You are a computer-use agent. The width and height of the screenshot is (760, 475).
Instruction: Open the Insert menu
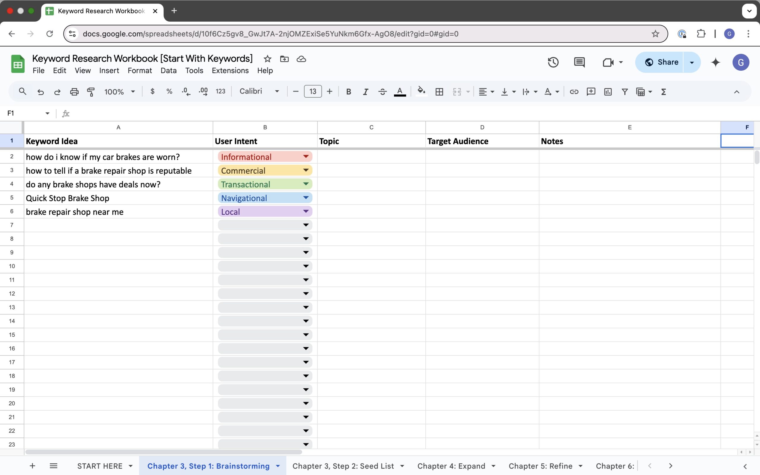[x=109, y=70]
